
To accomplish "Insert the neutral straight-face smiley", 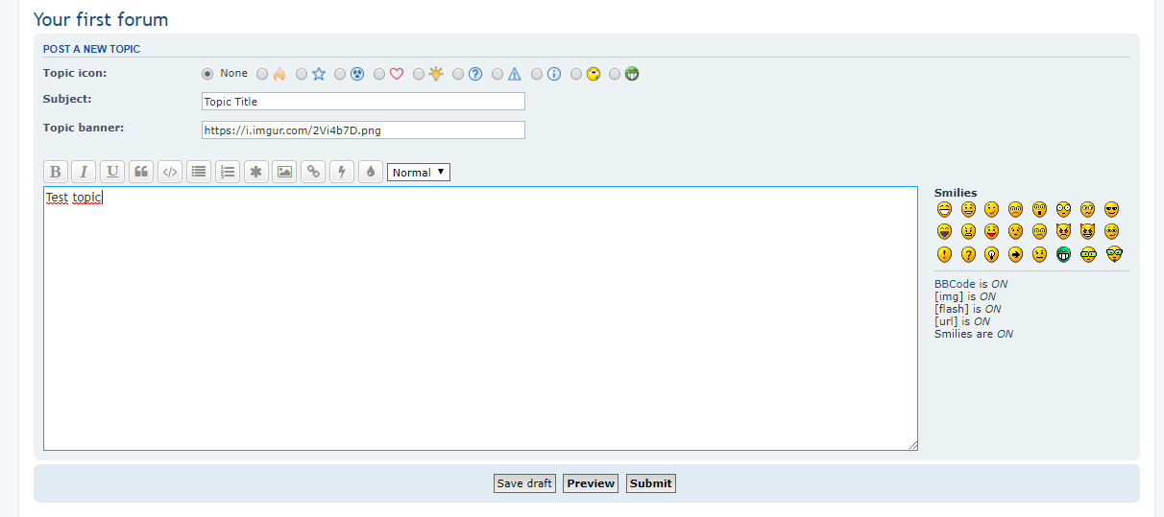I will click(x=1040, y=254).
